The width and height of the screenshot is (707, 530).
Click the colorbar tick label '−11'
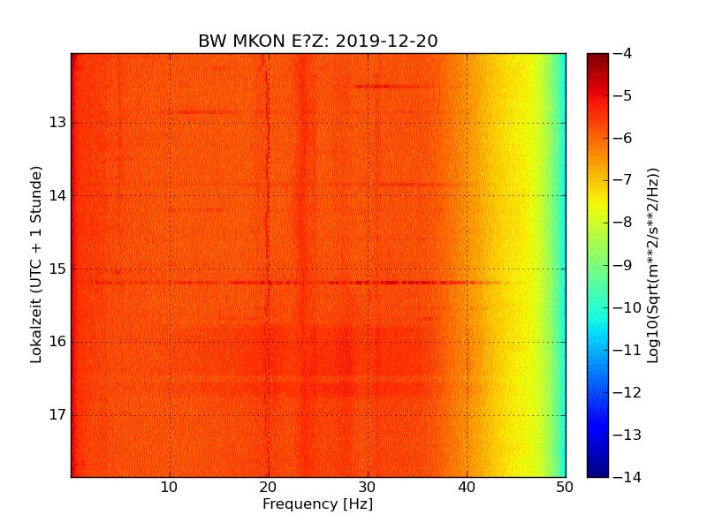pyautogui.click(x=627, y=350)
